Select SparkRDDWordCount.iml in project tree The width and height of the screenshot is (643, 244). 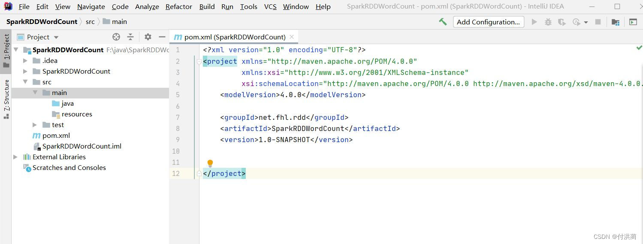pyautogui.click(x=82, y=146)
